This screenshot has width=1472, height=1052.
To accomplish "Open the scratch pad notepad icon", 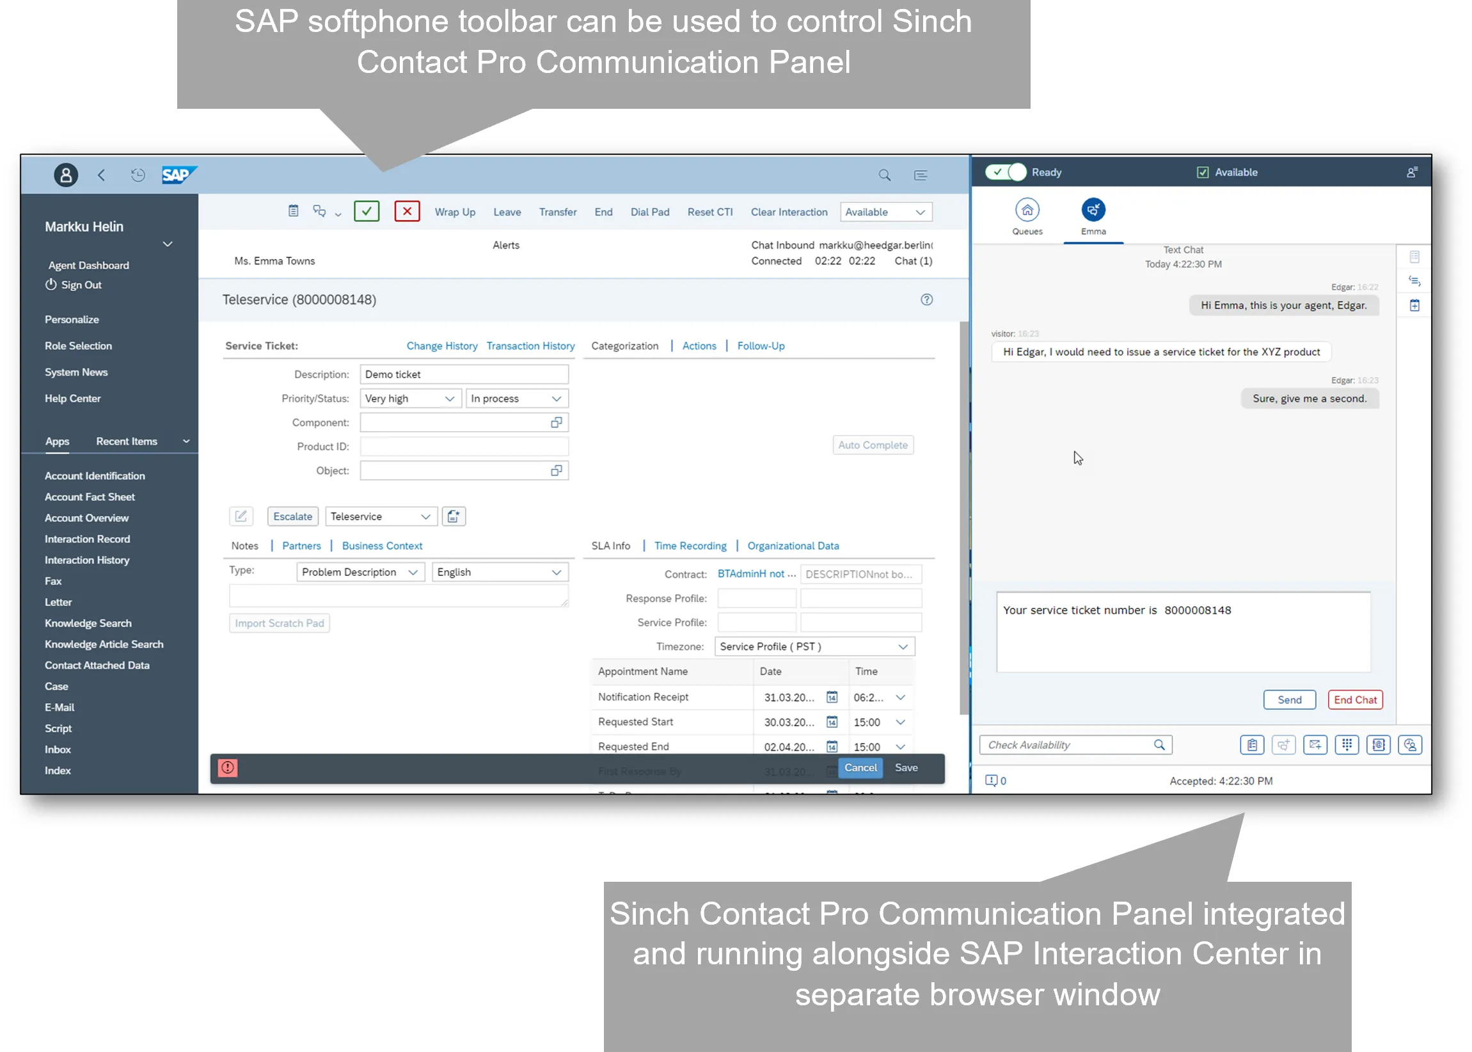I will (x=294, y=211).
